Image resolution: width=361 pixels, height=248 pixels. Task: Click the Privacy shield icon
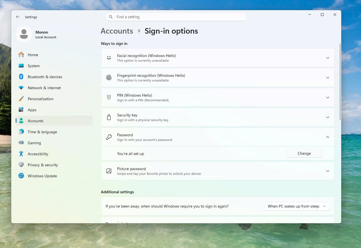[x=21, y=165]
